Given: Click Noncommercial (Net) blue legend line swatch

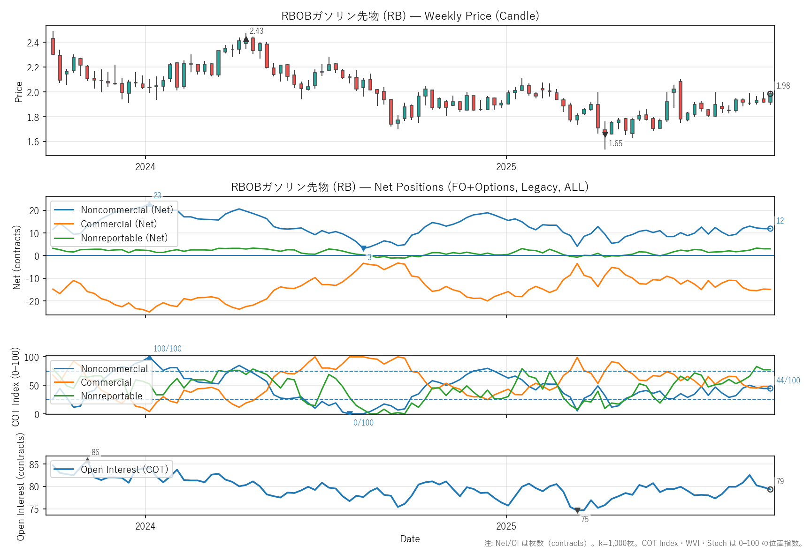Looking at the screenshot, I should tap(64, 210).
